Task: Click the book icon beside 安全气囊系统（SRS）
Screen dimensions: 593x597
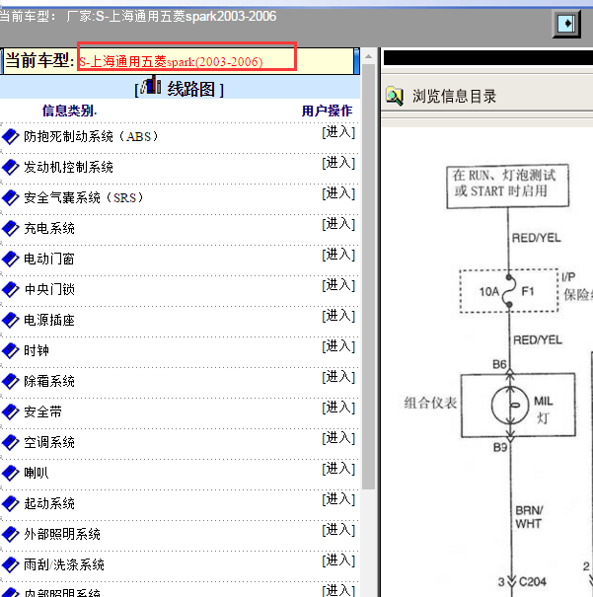Action: tap(10, 197)
